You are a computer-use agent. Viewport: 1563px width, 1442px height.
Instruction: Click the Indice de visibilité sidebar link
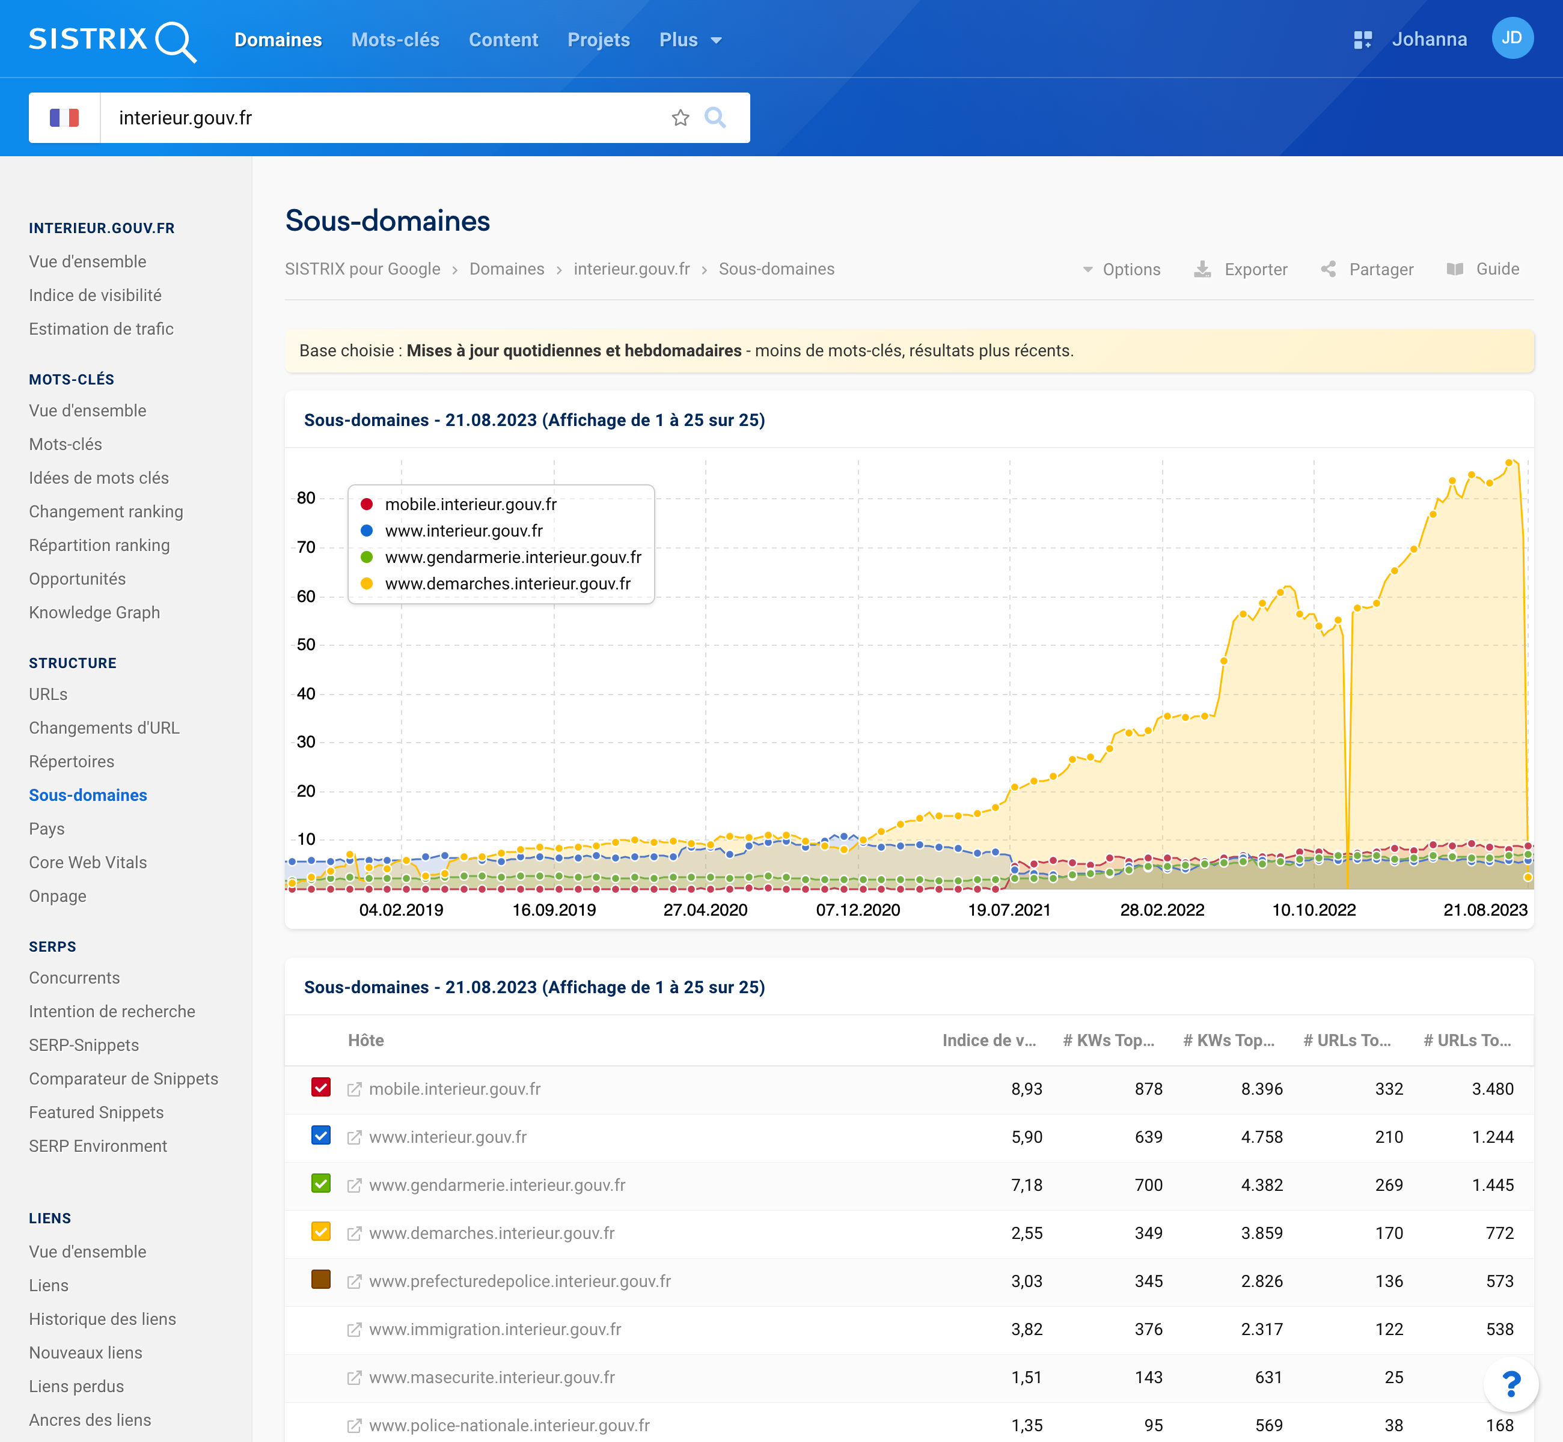coord(96,295)
